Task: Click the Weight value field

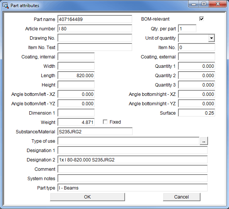Action: pyautogui.click(x=76, y=122)
